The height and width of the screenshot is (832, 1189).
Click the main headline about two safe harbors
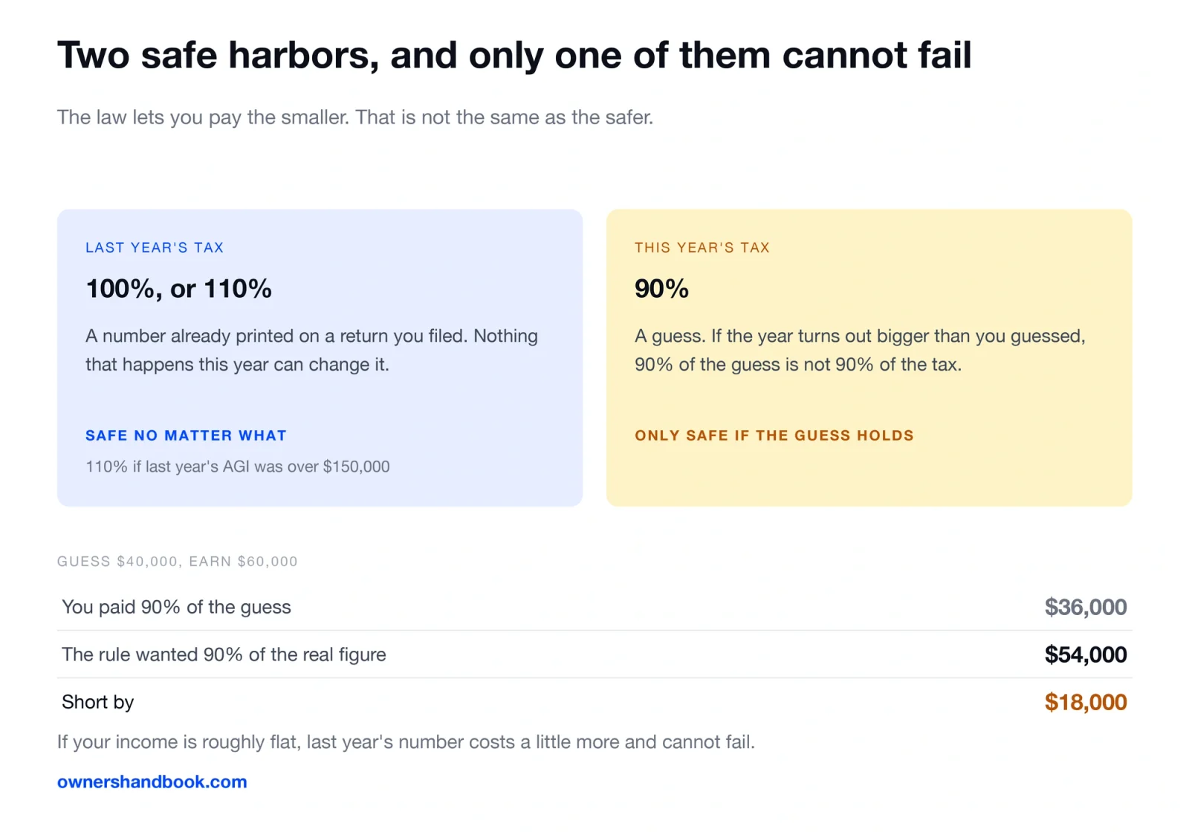pos(514,56)
